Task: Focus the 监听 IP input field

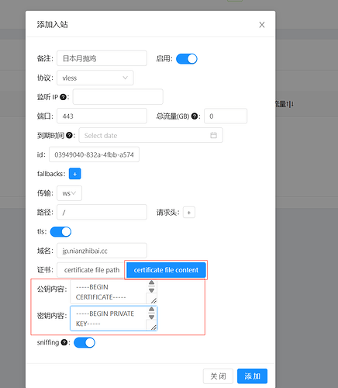Action: click(118, 97)
